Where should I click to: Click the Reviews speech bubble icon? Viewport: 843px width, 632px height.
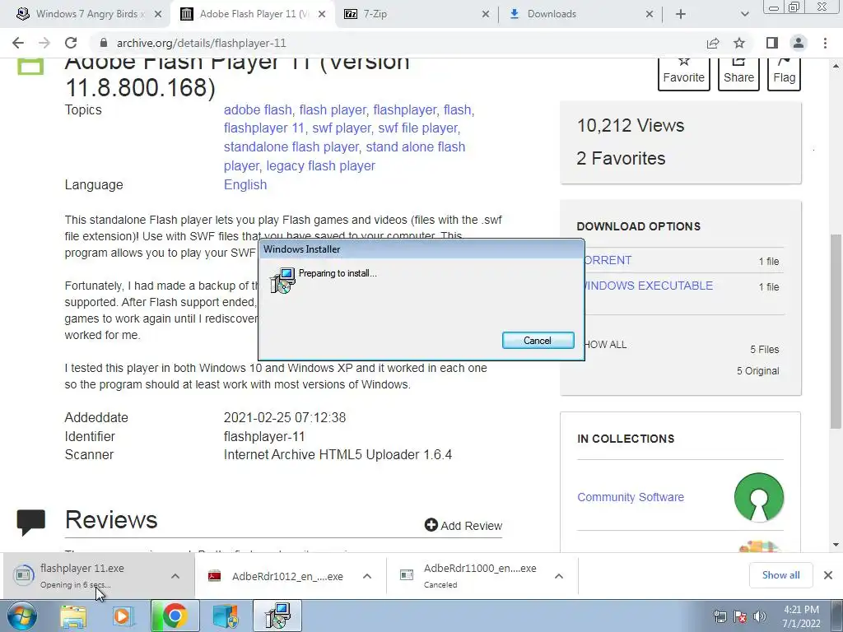coord(30,523)
